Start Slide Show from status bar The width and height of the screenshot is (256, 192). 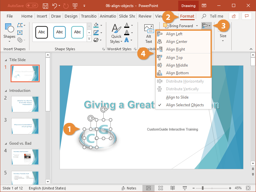pos(185,188)
